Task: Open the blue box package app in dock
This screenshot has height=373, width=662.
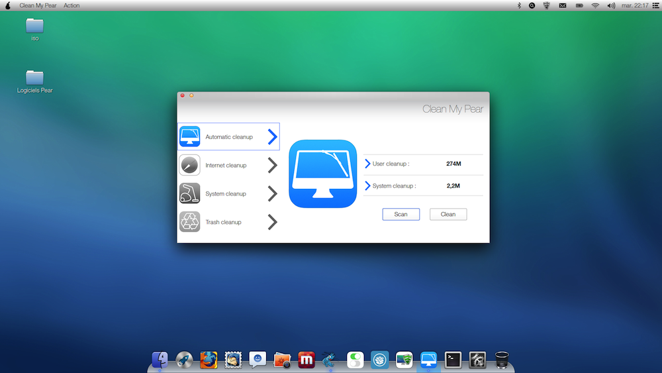Action: point(379,360)
